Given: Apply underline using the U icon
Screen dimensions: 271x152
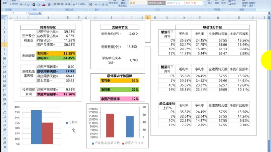Looking at the screenshot, I should click(x=29, y=5).
